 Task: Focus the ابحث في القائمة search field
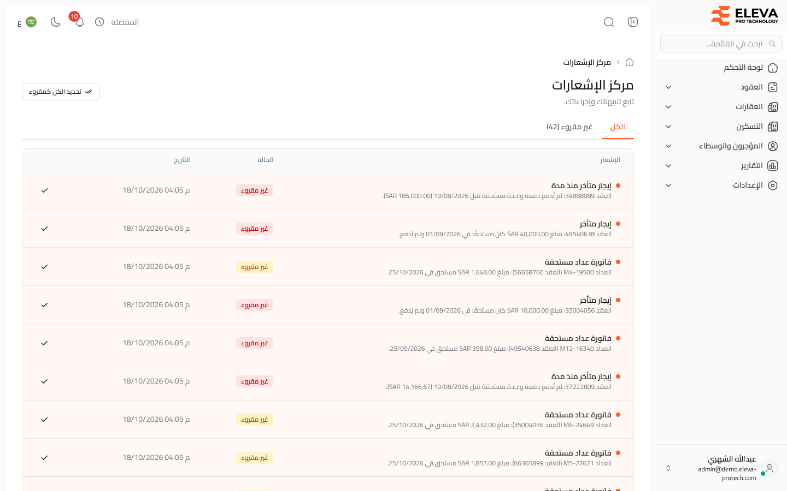pyautogui.click(x=721, y=44)
